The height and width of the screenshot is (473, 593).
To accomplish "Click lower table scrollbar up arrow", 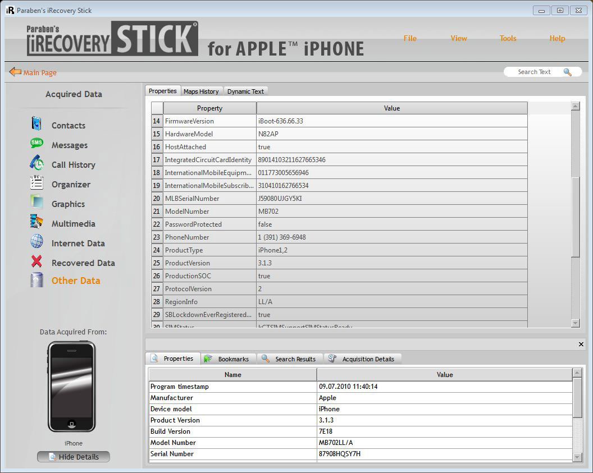I will [x=577, y=373].
